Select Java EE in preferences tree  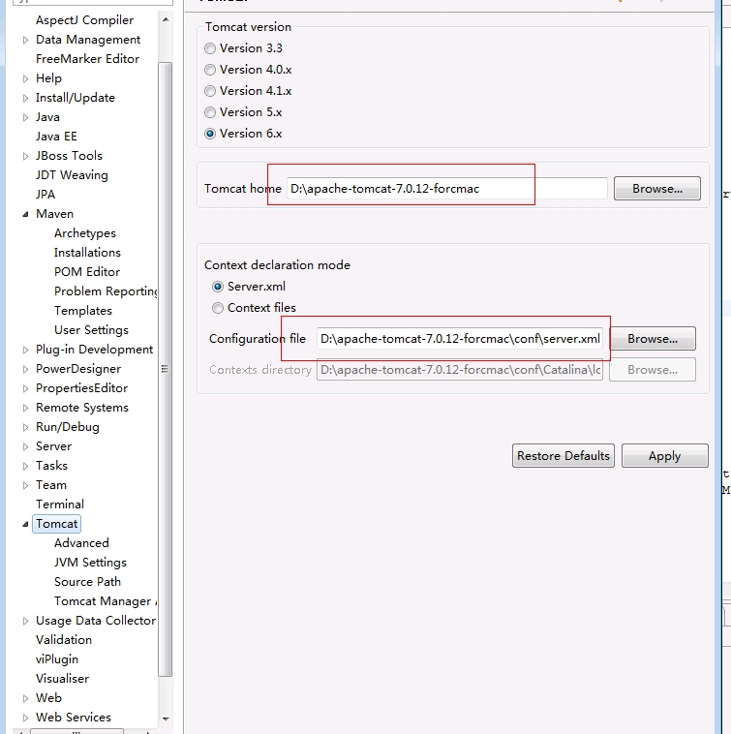(x=56, y=137)
